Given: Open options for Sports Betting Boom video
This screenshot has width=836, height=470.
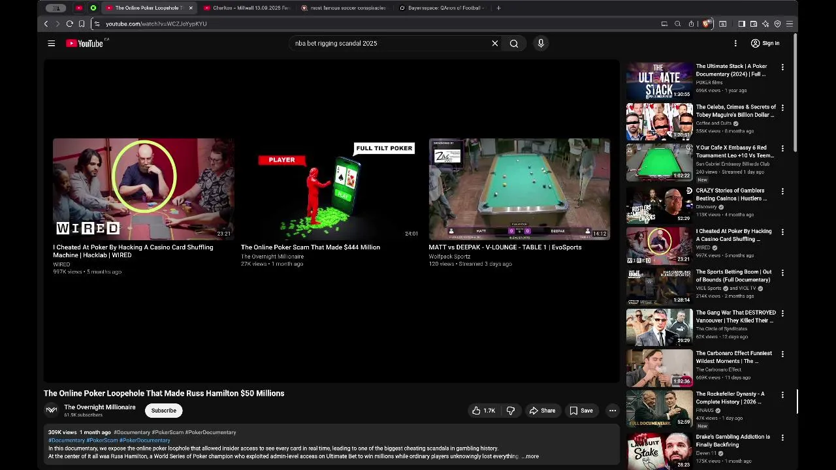Looking at the screenshot, I should coord(782,273).
